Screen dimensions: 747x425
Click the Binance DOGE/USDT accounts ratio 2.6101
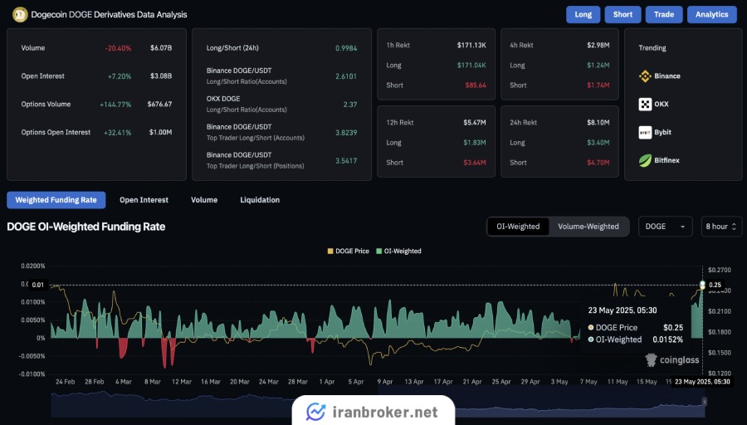pyautogui.click(x=346, y=76)
